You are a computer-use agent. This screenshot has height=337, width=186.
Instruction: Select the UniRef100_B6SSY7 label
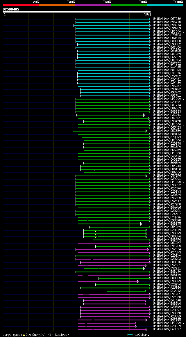pyautogui.click(x=167, y=330)
